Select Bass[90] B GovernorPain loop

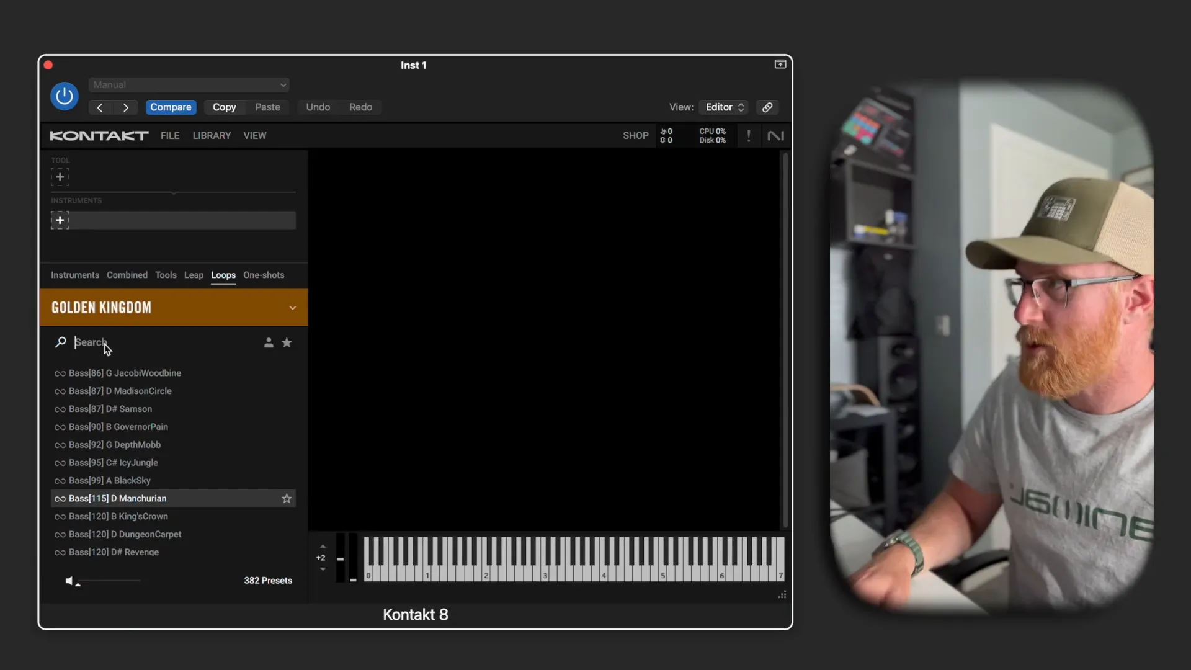tap(173, 427)
